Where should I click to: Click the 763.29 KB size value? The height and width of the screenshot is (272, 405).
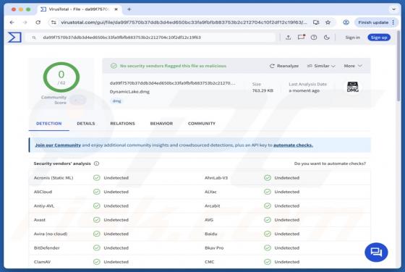point(263,90)
